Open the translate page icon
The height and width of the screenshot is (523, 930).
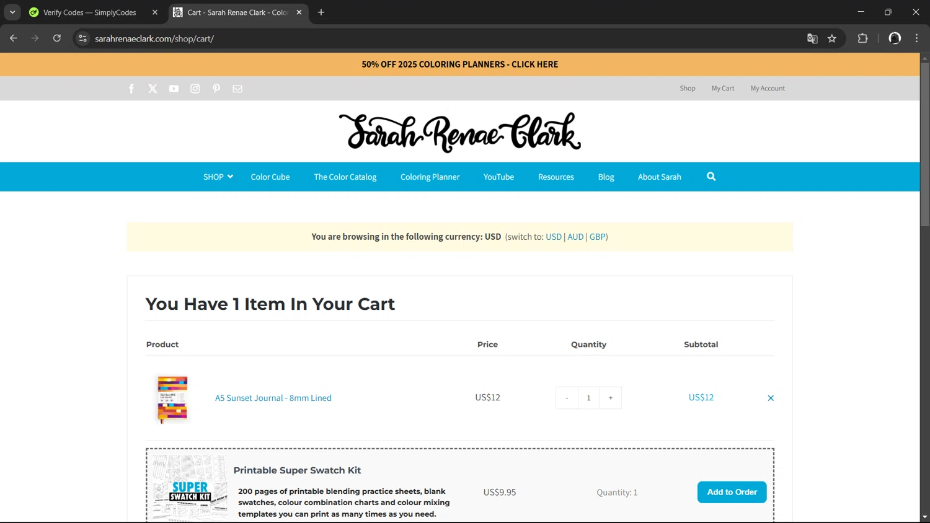click(x=812, y=38)
